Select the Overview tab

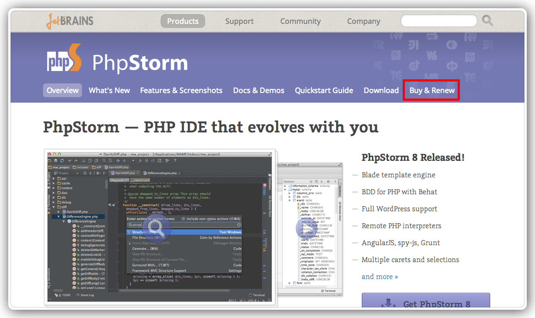pyautogui.click(x=62, y=90)
